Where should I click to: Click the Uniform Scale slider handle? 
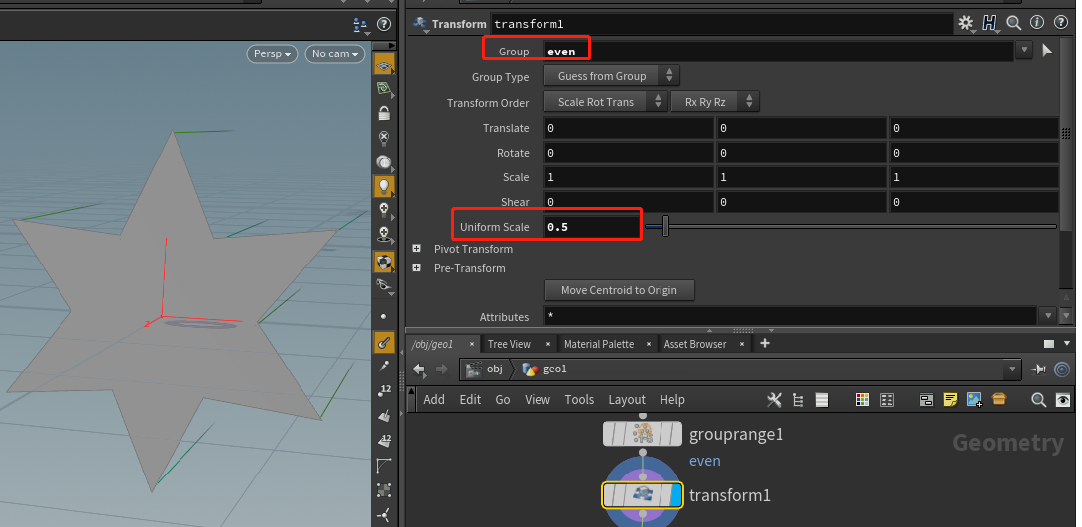665,226
